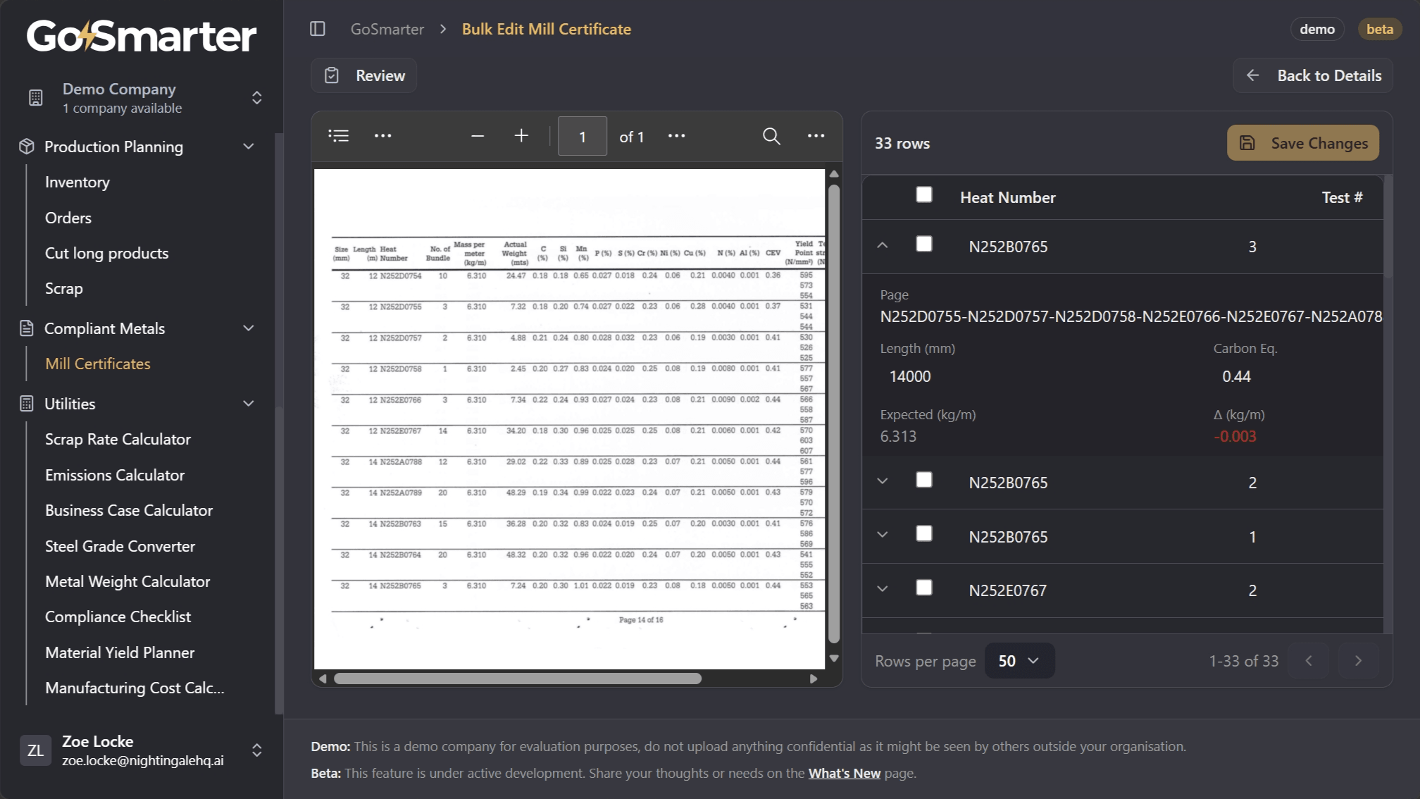Open the PDF viewer overflow menu at far right
This screenshot has height=799, width=1420.
pos(816,136)
